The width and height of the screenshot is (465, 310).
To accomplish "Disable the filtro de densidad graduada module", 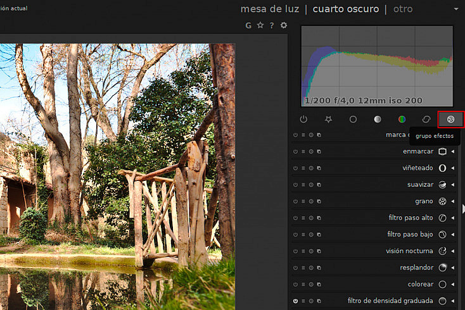I will coord(295,301).
